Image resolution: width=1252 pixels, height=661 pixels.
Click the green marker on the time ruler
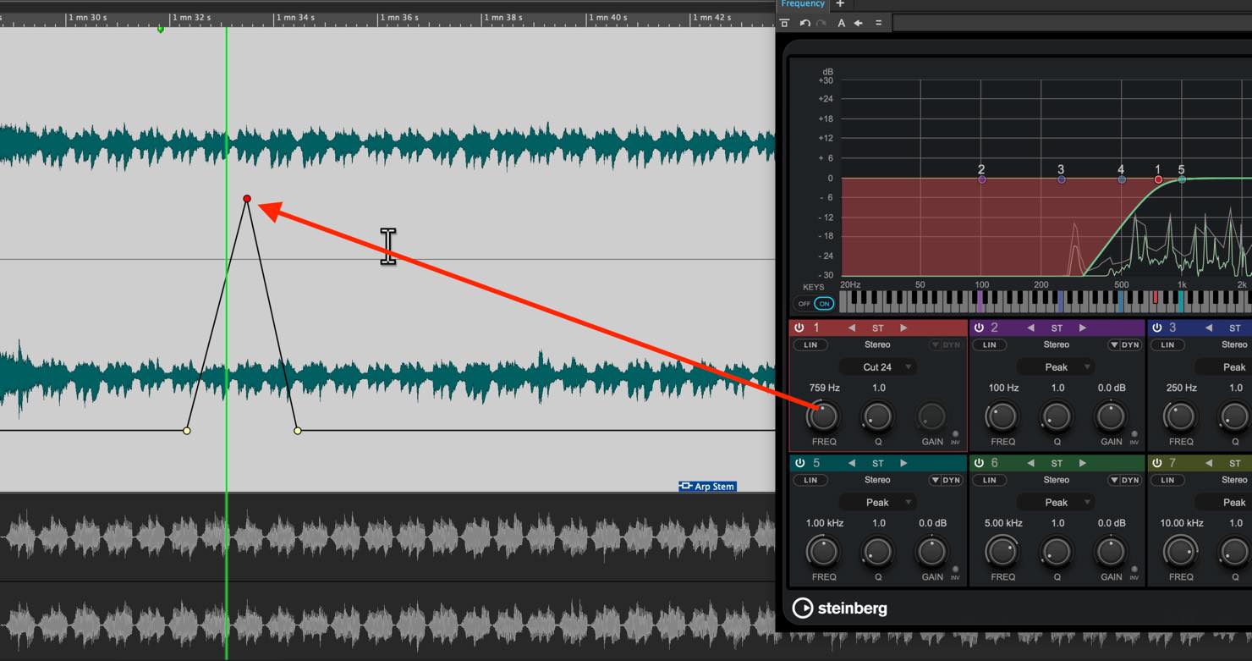tap(161, 29)
